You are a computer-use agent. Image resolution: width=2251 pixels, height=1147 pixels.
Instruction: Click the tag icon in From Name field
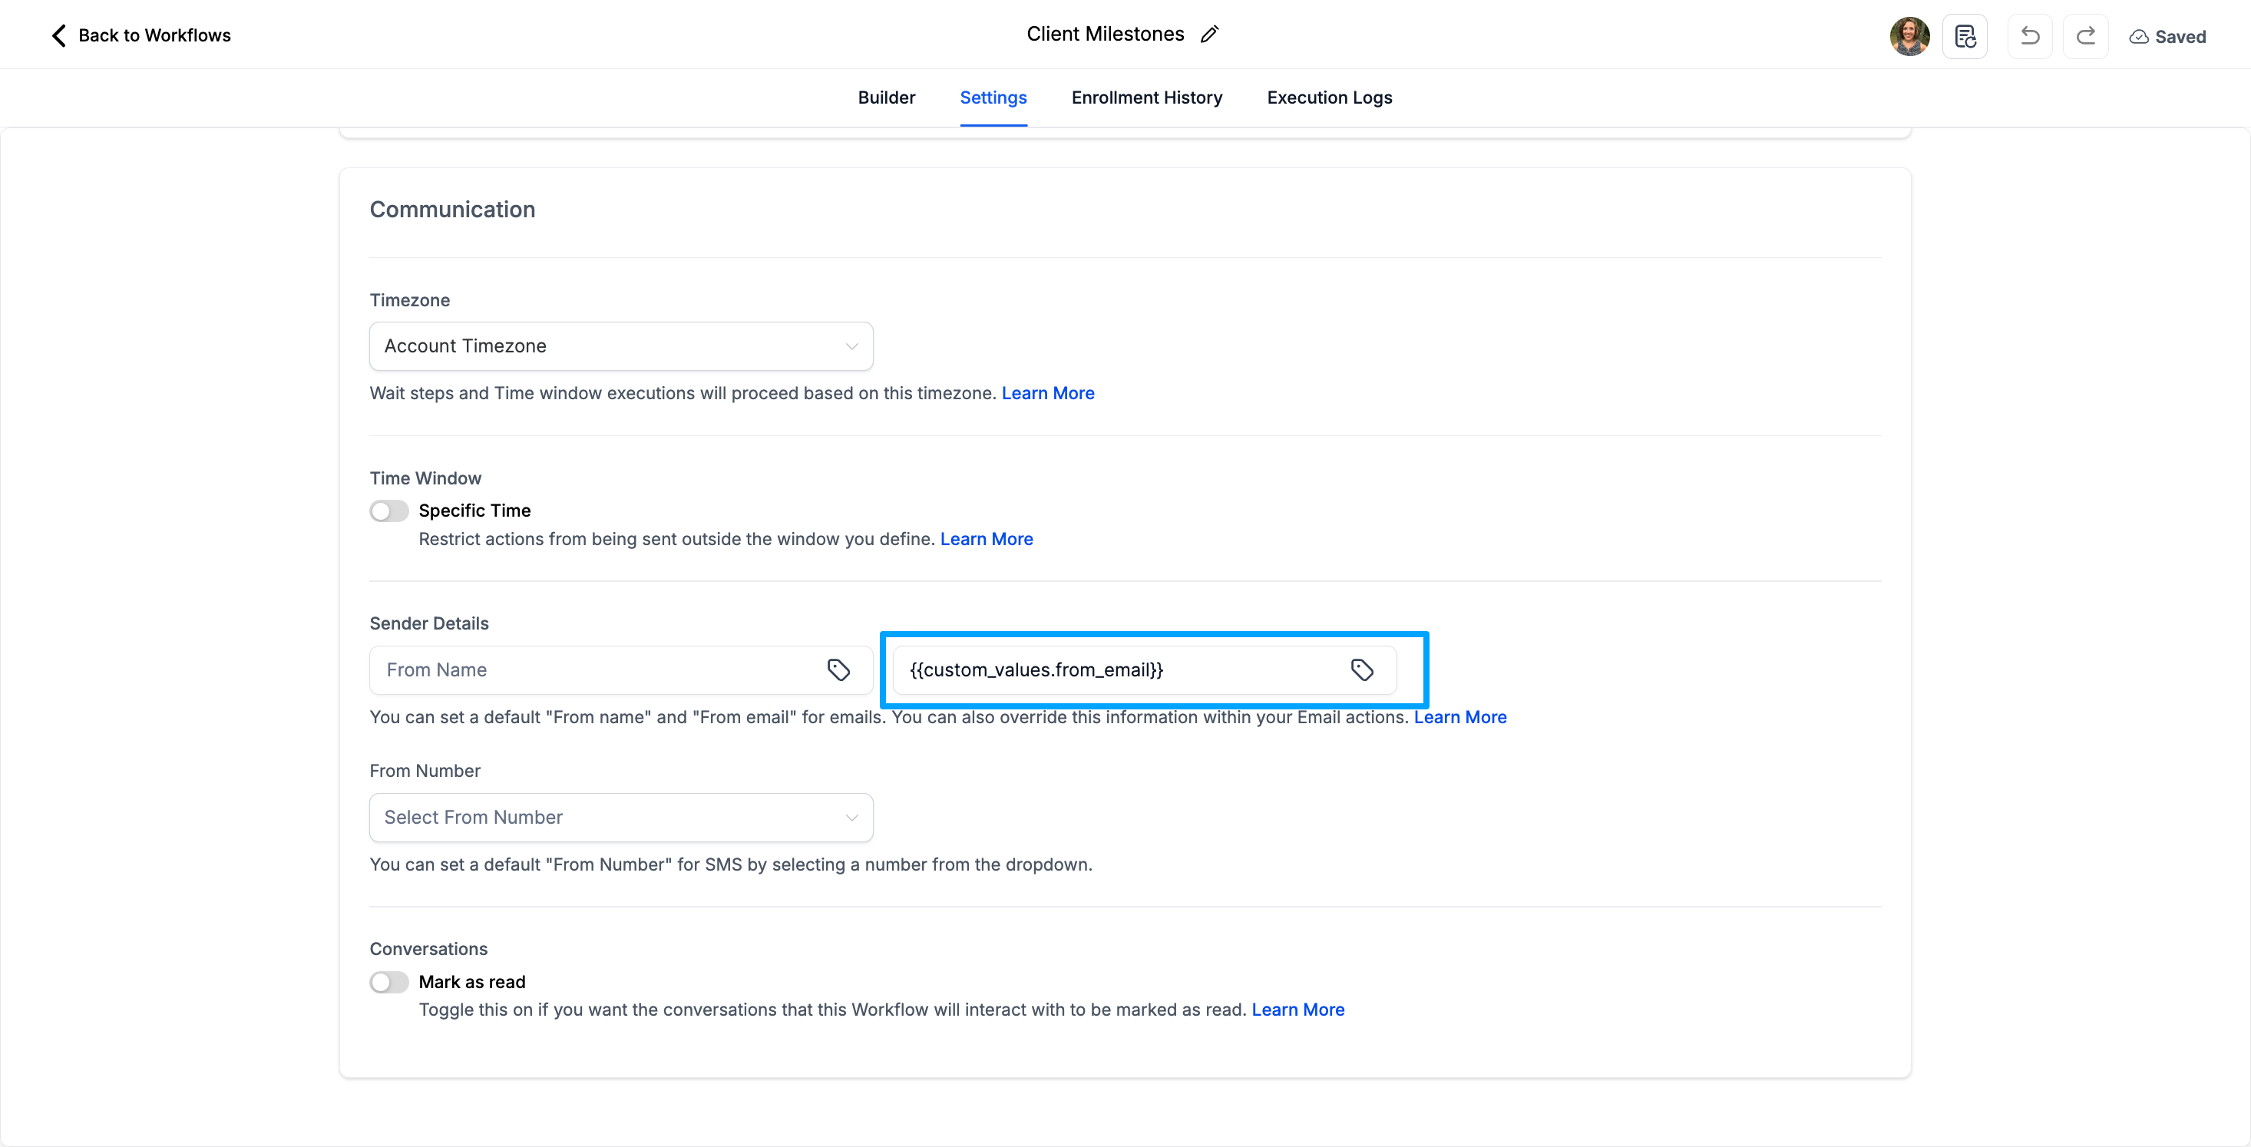pyautogui.click(x=838, y=670)
